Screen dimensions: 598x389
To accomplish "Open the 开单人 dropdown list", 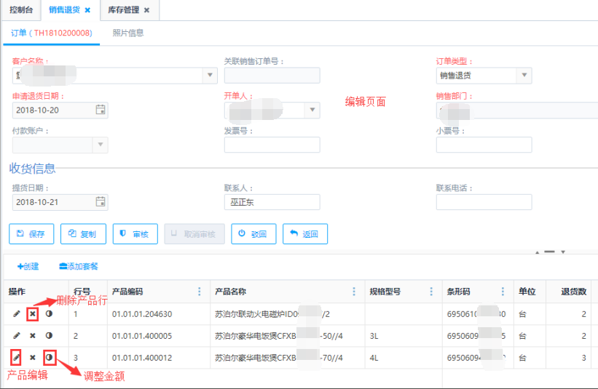I will point(312,110).
